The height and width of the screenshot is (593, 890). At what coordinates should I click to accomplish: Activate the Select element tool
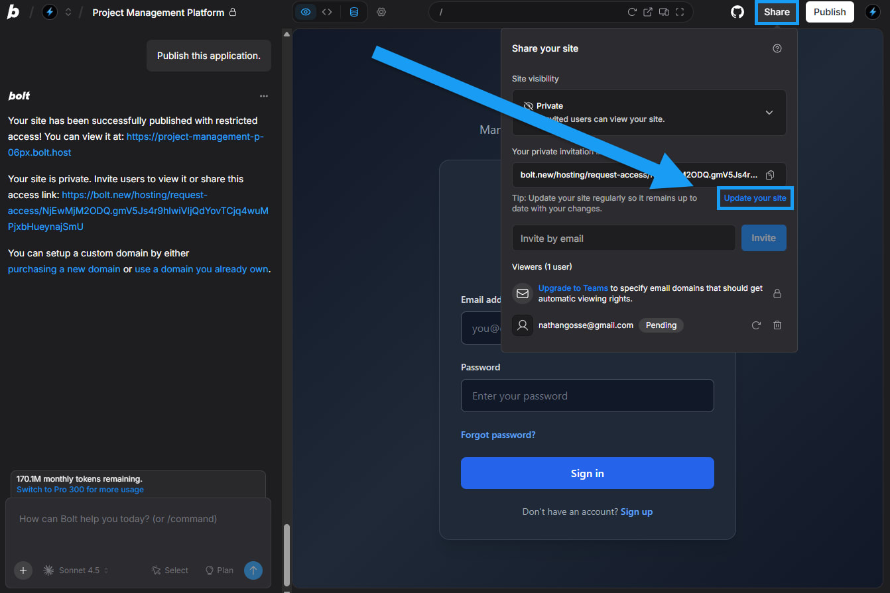point(170,570)
